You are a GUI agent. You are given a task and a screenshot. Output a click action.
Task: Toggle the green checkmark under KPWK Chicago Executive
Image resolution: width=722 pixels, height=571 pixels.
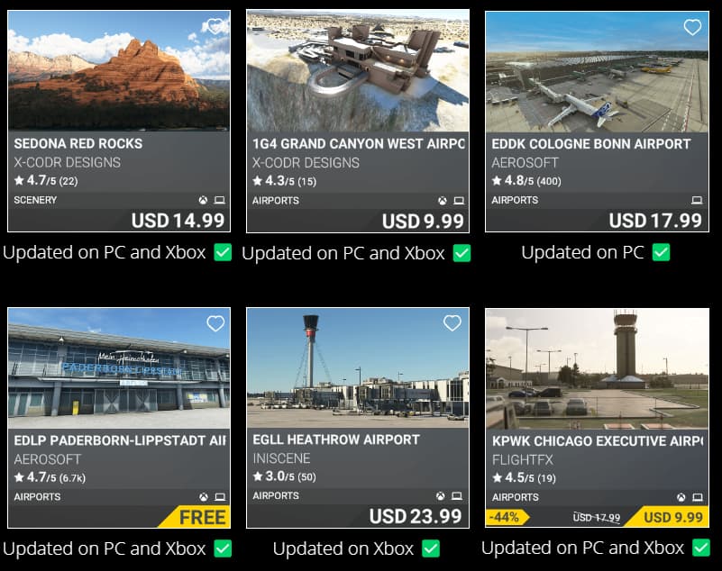701,548
